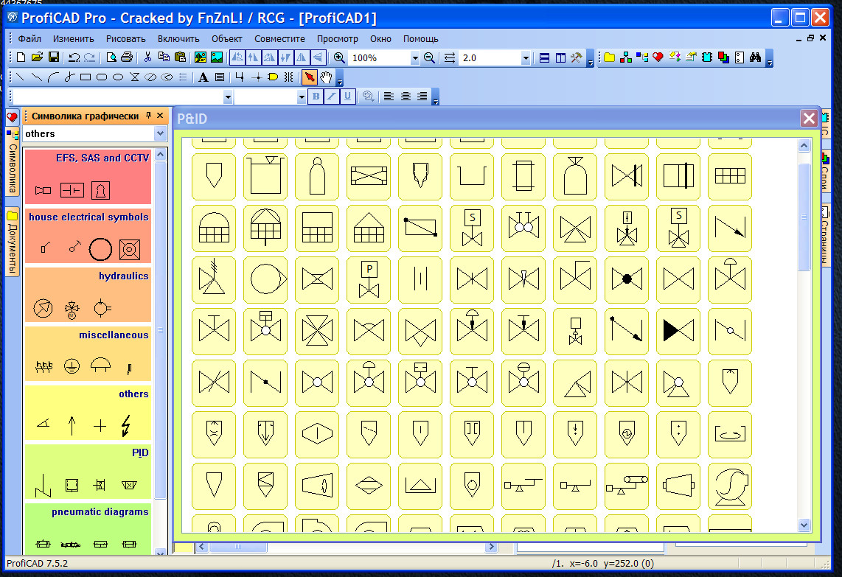Cut selection with the scissors icon
This screenshot has height=577, width=842.
[147, 57]
